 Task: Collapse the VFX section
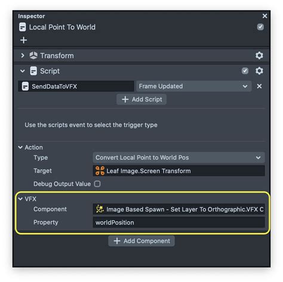[20, 199]
